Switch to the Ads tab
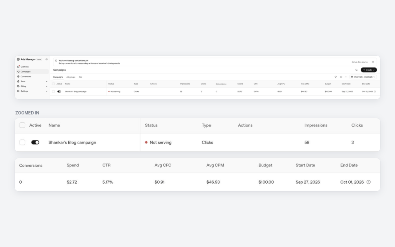The image size is (395, 247). point(80,77)
